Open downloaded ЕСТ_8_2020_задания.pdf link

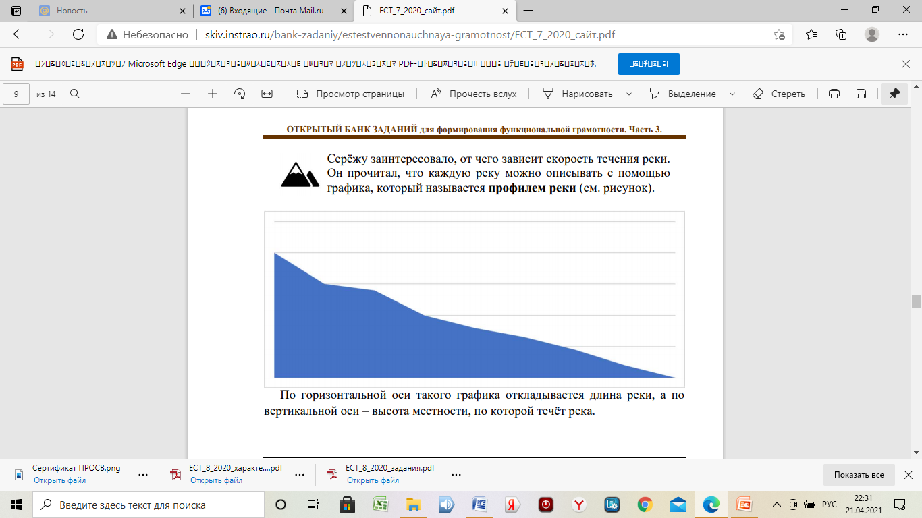373,480
